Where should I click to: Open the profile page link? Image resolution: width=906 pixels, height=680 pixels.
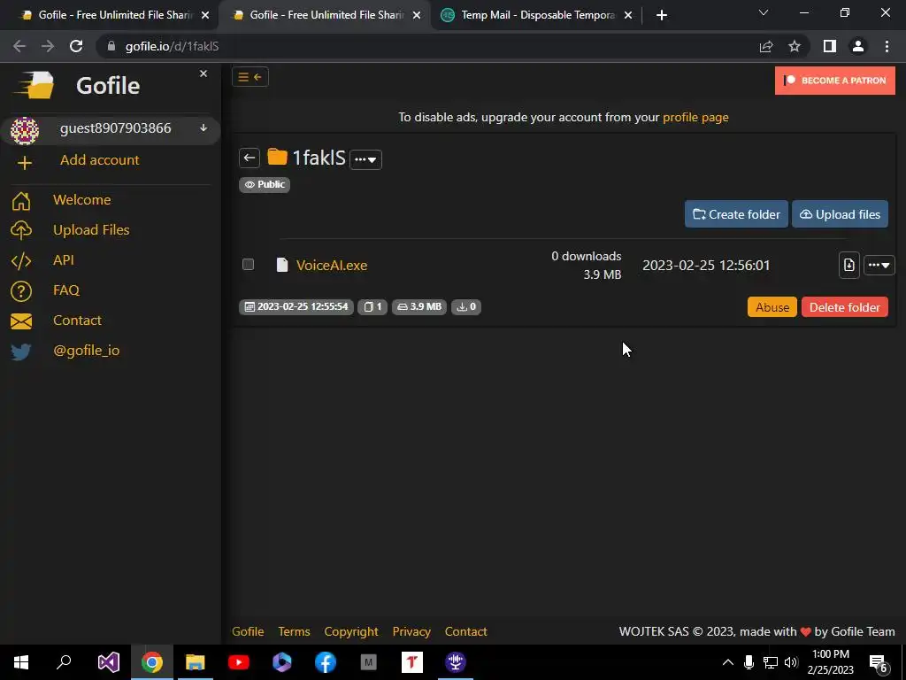[695, 117]
